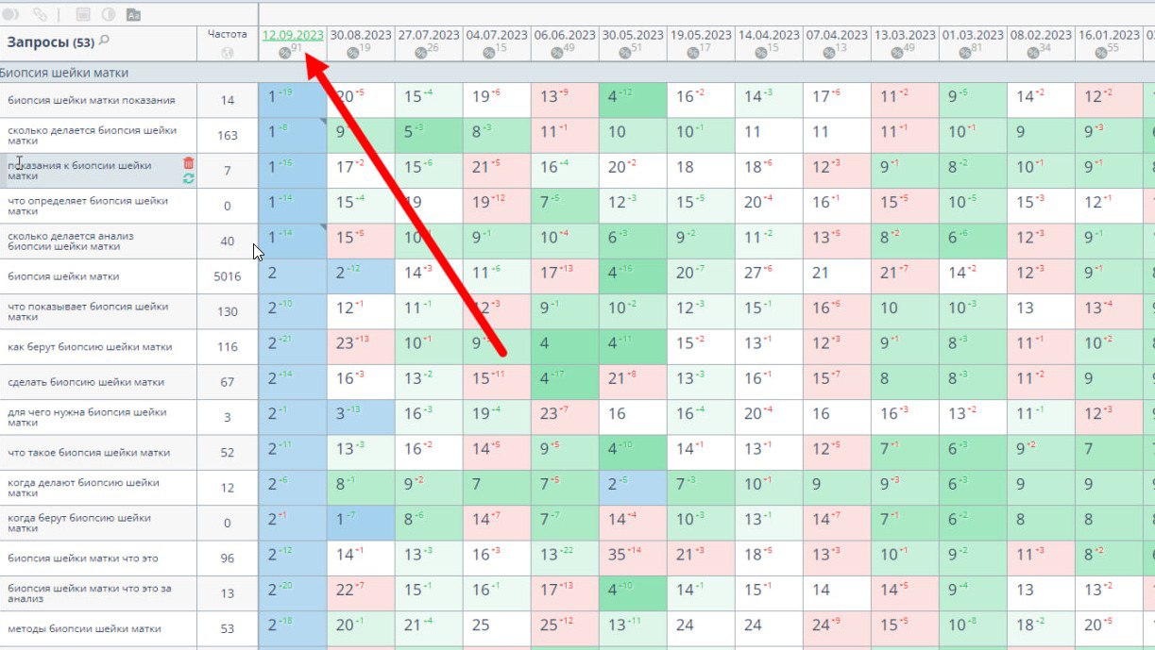Select the 13.03.2023 date column header

point(905,35)
